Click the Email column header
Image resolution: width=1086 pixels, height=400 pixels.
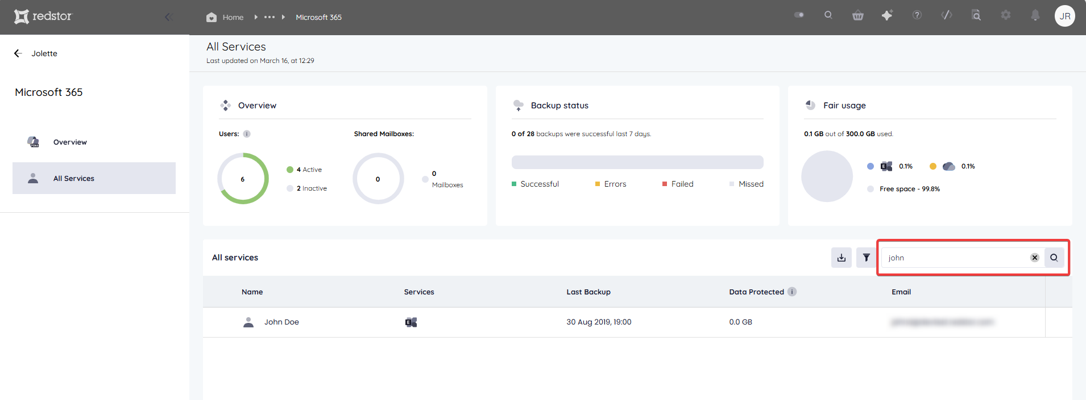[901, 292]
